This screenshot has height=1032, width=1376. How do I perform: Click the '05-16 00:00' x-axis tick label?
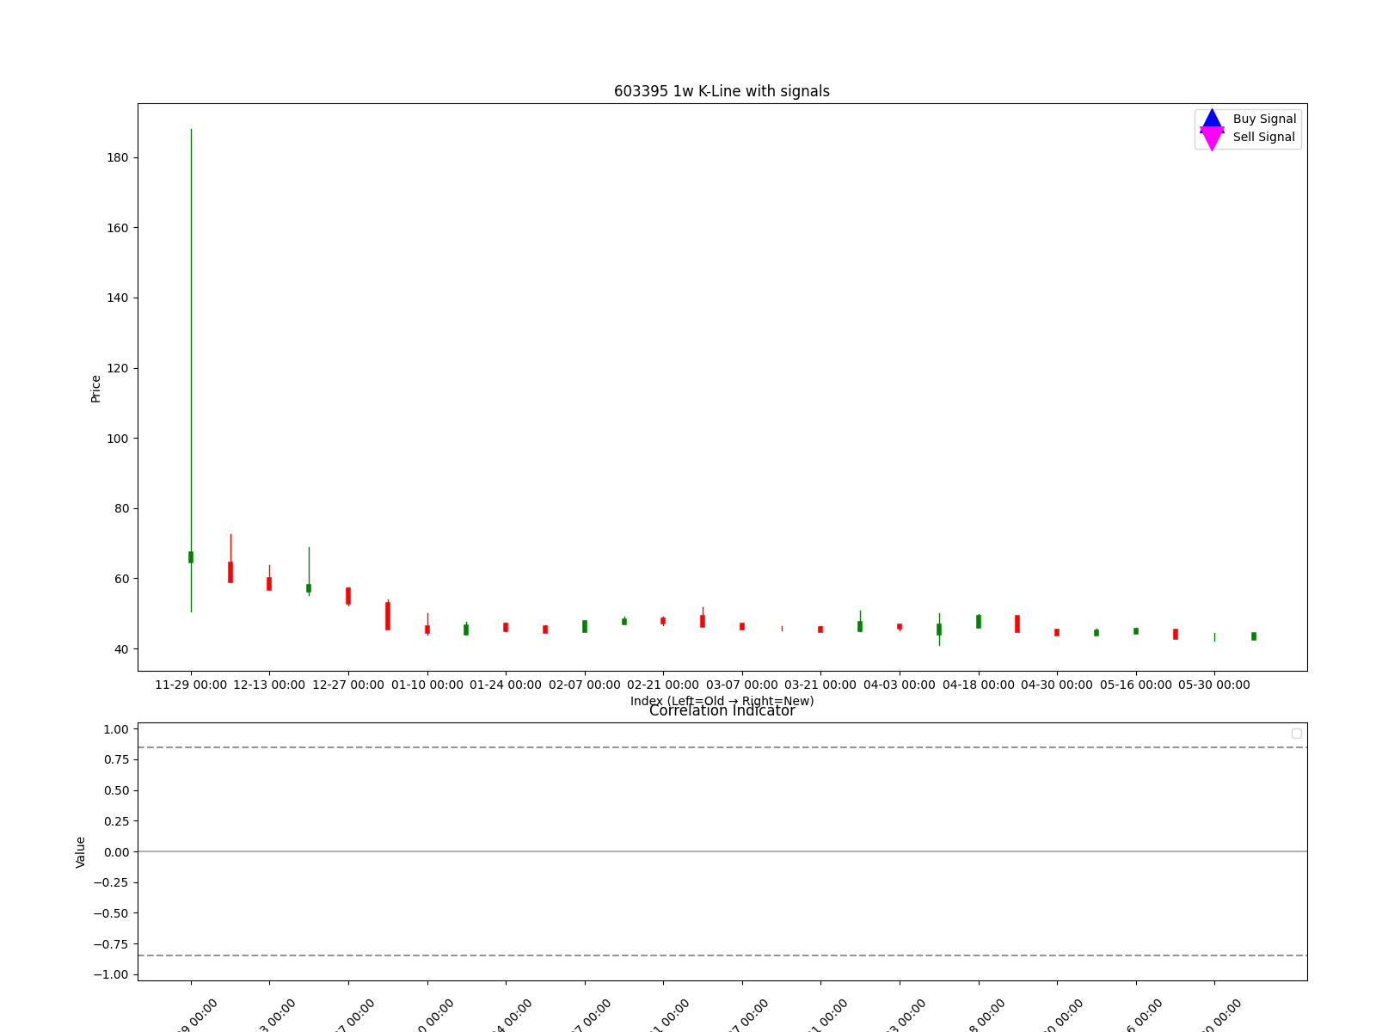coord(1136,685)
